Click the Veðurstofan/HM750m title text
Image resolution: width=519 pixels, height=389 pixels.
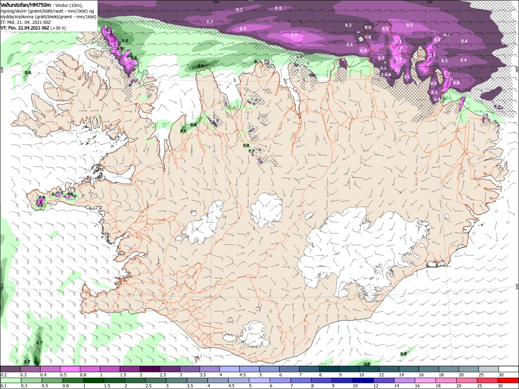pos(26,5)
